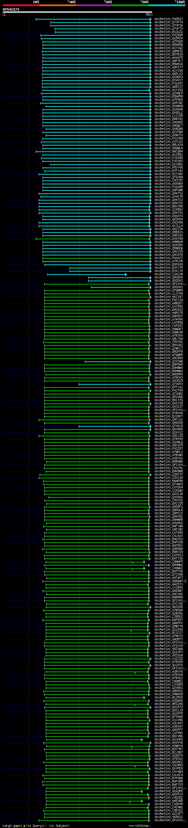Click the green ~80% identity legend segment
The height and width of the screenshot is (828, 188).
tap(130, 5)
